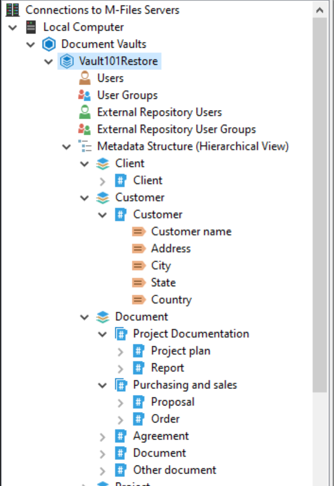Viewport: 334px width, 486px height.
Task: Click the City property icon
Action: (x=139, y=266)
